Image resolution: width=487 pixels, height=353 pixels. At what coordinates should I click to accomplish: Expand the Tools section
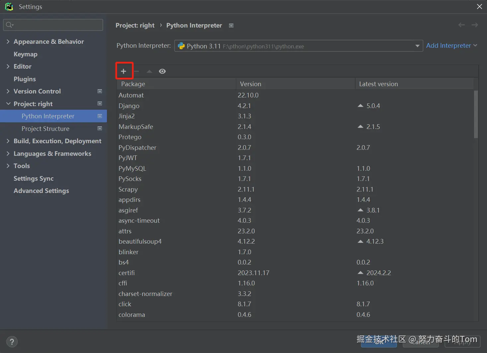tap(8, 166)
